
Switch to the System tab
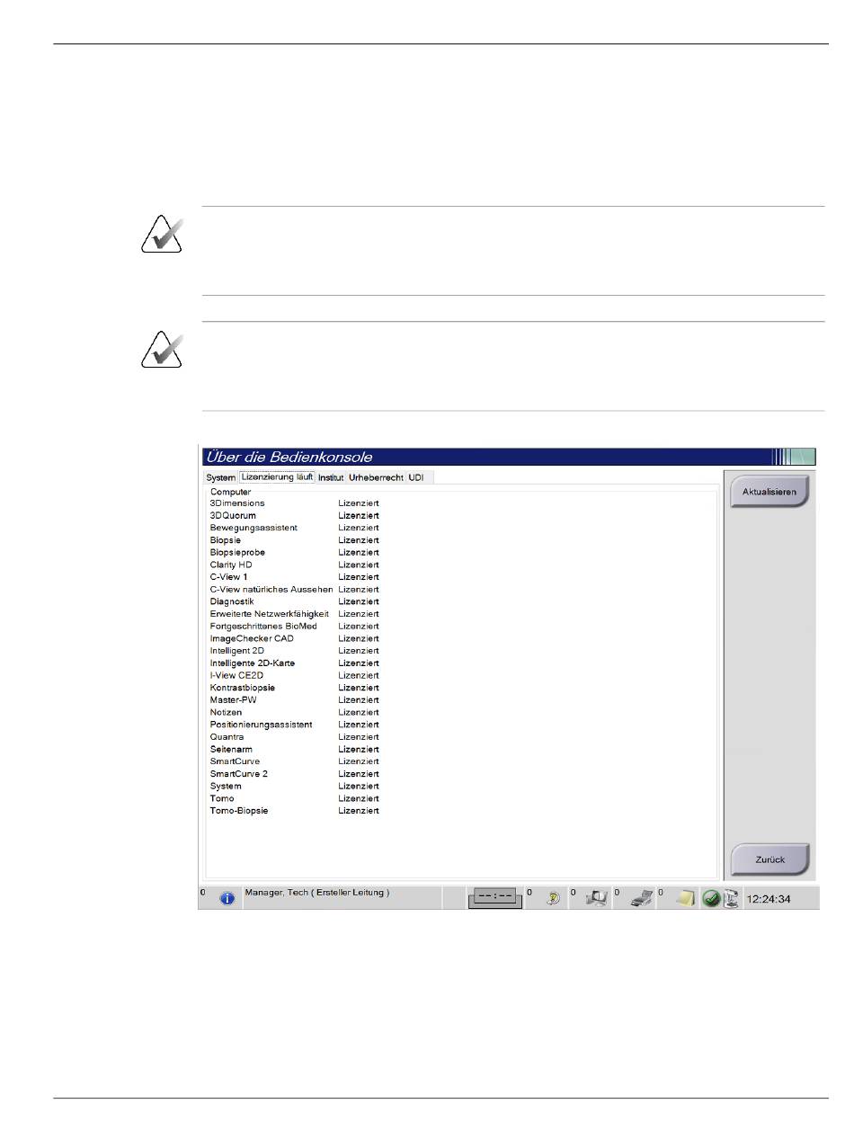click(220, 477)
